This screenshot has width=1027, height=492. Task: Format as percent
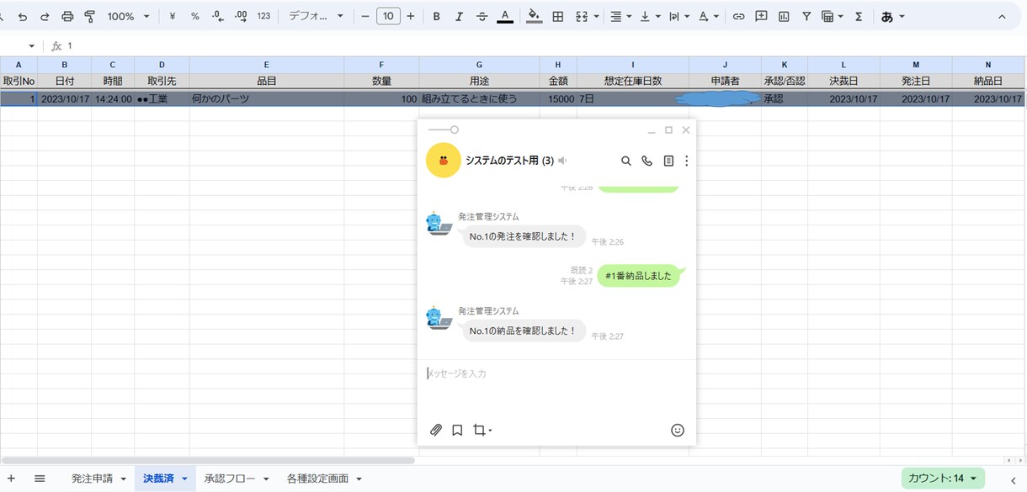pos(195,16)
